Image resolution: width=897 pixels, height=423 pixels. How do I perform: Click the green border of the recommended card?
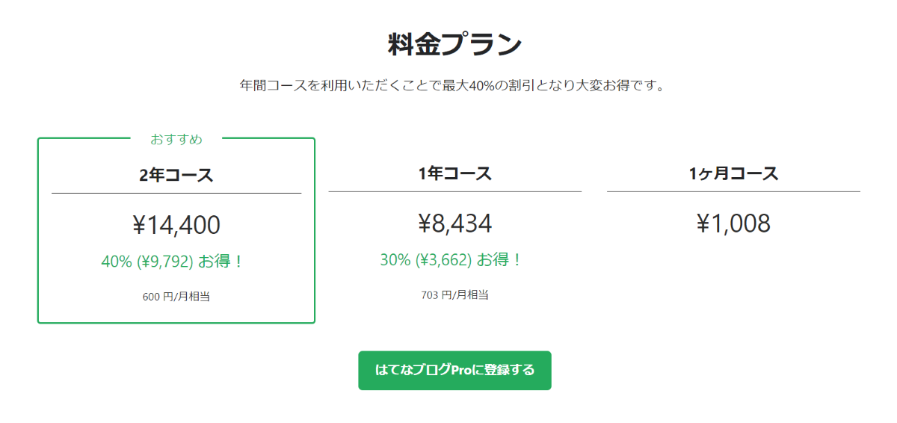[38, 239]
